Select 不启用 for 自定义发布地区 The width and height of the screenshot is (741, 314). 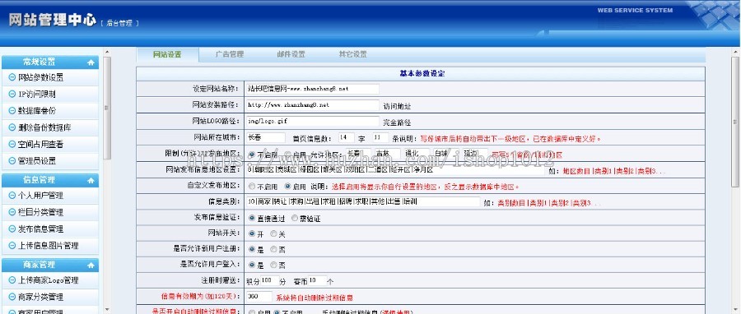pos(251,187)
